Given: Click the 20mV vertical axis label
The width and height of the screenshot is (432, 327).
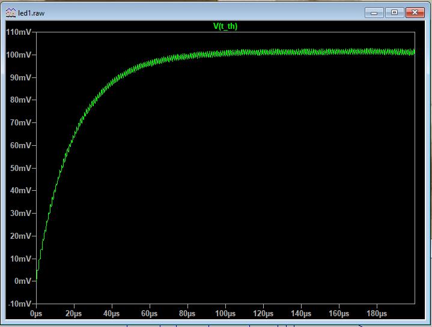Looking at the screenshot, I should [20, 236].
